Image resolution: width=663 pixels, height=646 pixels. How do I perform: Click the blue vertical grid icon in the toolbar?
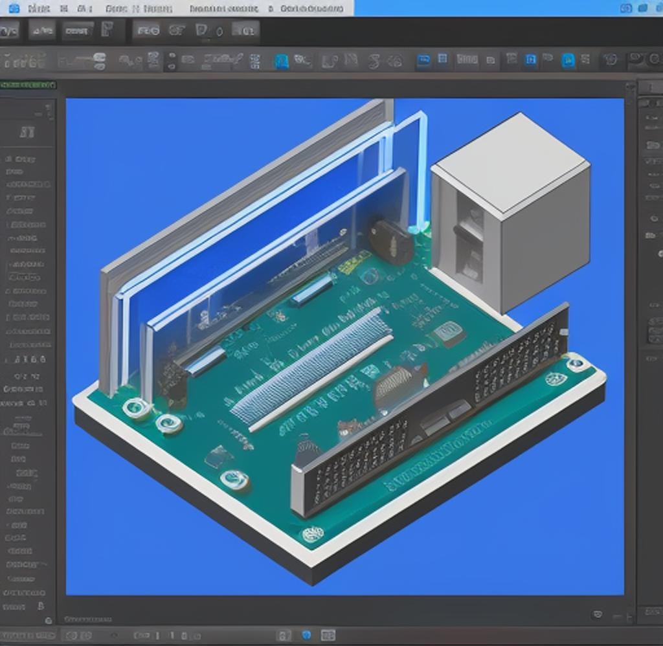pos(255,61)
